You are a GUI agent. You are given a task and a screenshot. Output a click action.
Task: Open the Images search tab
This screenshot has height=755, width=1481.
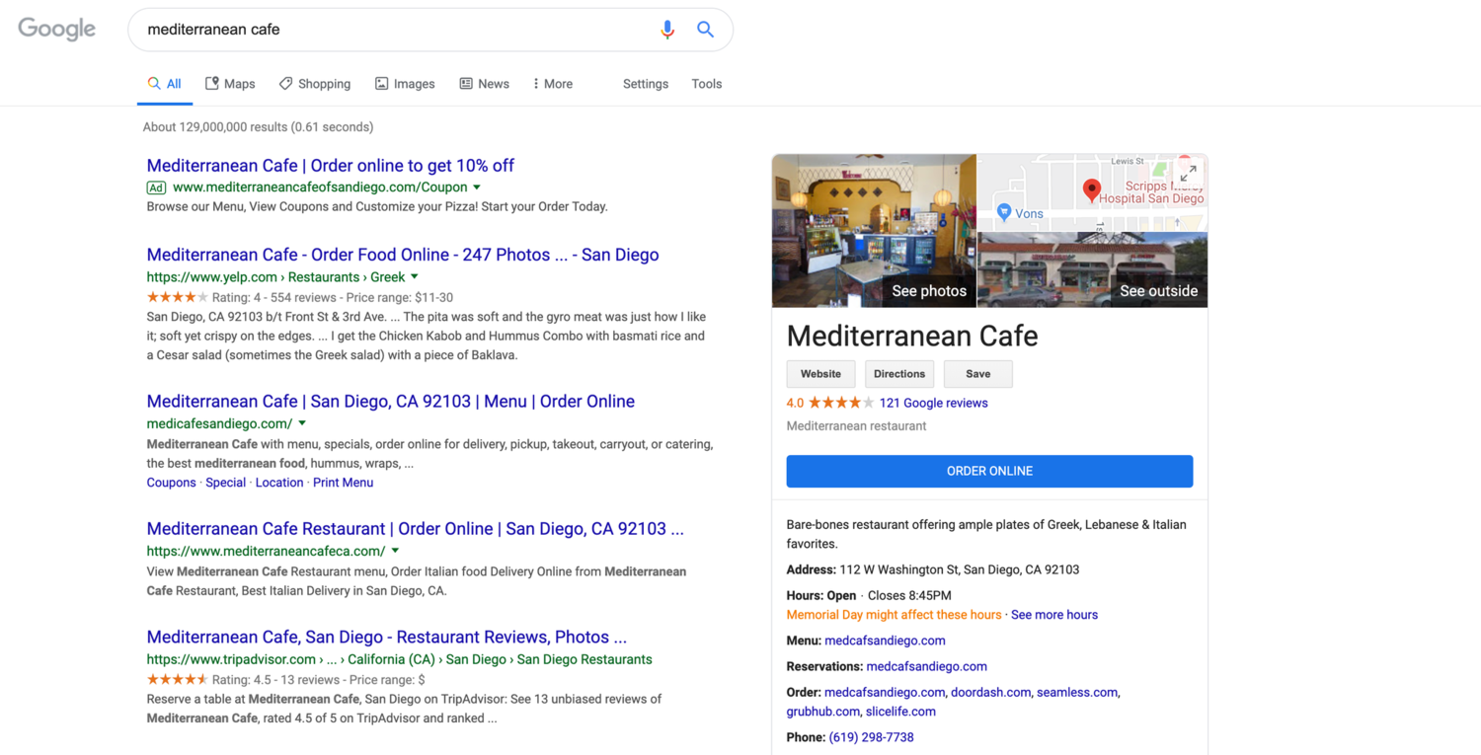(x=404, y=84)
